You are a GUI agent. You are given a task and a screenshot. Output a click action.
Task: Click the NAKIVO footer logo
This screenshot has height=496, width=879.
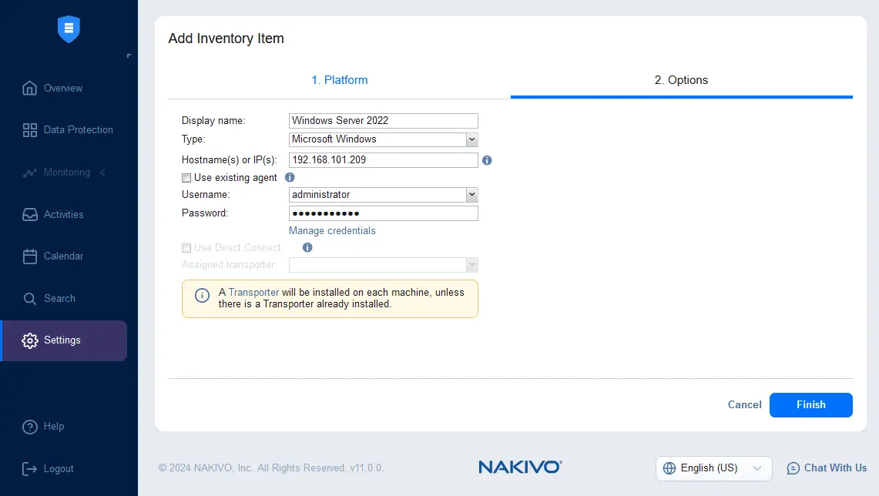(520, 468)
